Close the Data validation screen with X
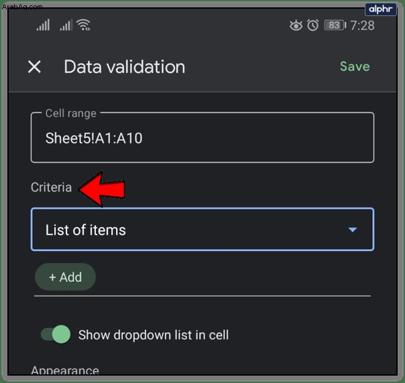405x383 pixels. click(x=34, y=67)
